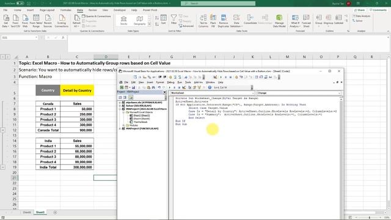Close the Project pane with its X button

tap(164, 92)
